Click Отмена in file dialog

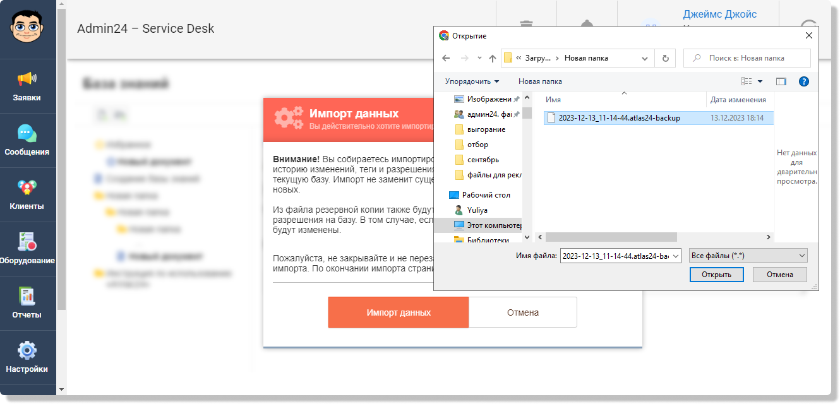[x=780, y=275]
